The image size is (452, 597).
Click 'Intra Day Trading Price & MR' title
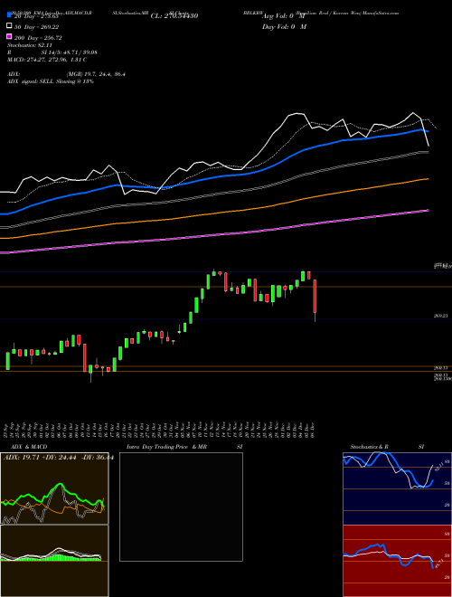(166, 447)
